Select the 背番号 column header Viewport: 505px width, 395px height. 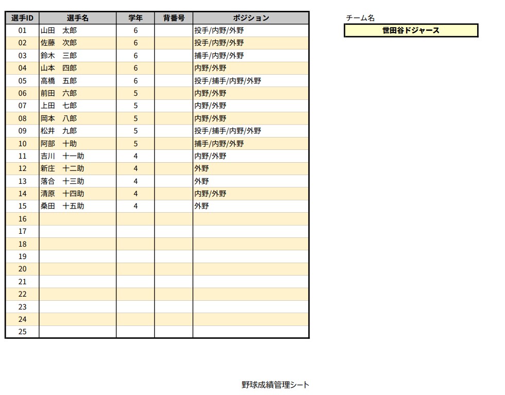(173, 18)
